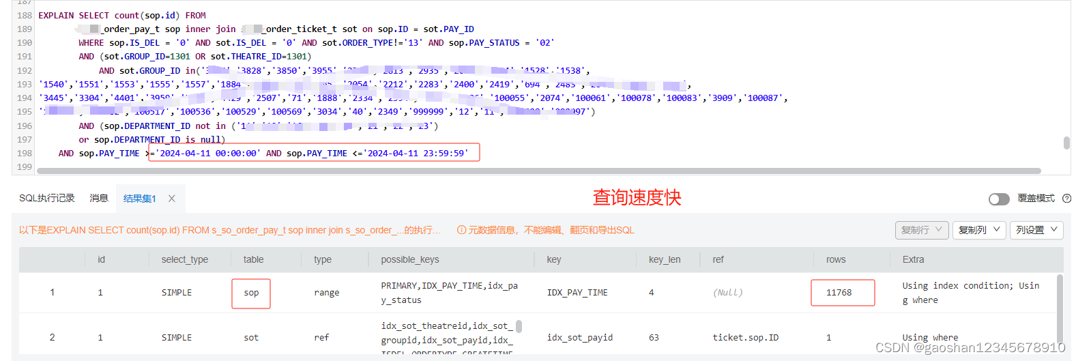The height and width of the screenshot is (361, 1076).
Task: Select the 'ticket.sop.ID' ref cell
Action: pos(746,338)
